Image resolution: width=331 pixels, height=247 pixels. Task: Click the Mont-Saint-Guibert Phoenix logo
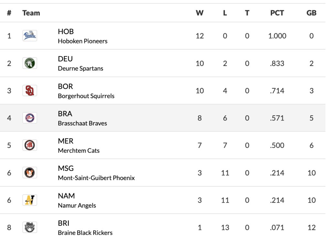pos(30,173)
